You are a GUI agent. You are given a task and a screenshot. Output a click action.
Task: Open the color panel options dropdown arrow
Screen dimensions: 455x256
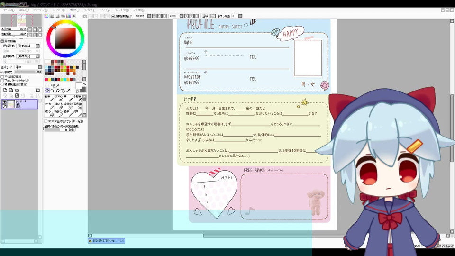(x=84, y=17)
